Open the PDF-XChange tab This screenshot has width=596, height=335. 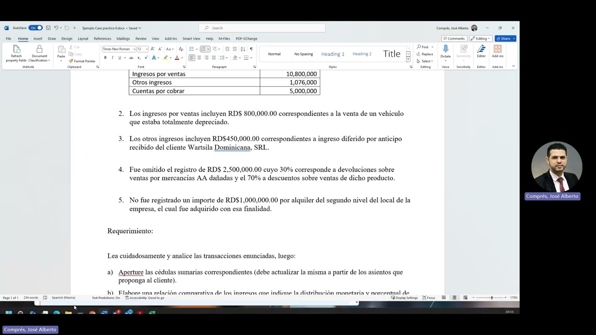(246, 39)
